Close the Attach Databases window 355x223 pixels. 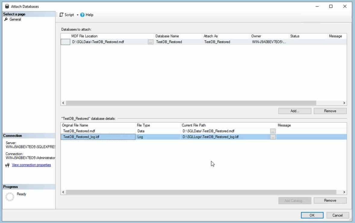(x=345, y=6)
